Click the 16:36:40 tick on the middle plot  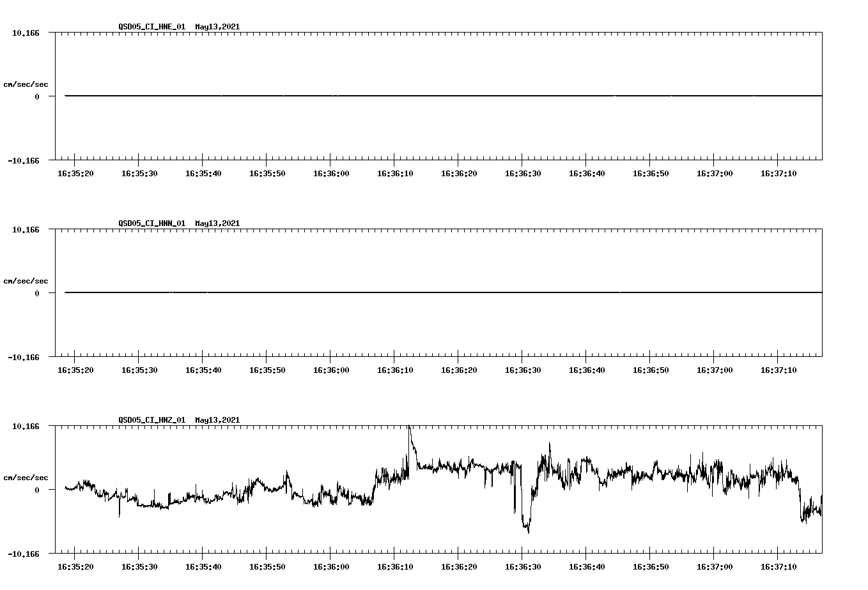[587, 368]
